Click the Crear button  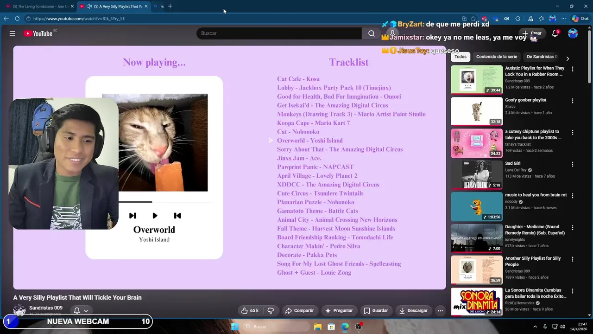tap(532, 33)
